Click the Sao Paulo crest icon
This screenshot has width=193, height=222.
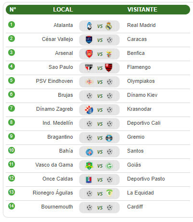(89, 67)
